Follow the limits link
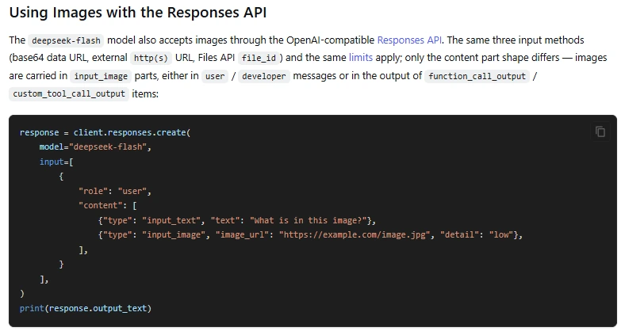Viewport: 625px width, 335px height. tap(361, 58)
